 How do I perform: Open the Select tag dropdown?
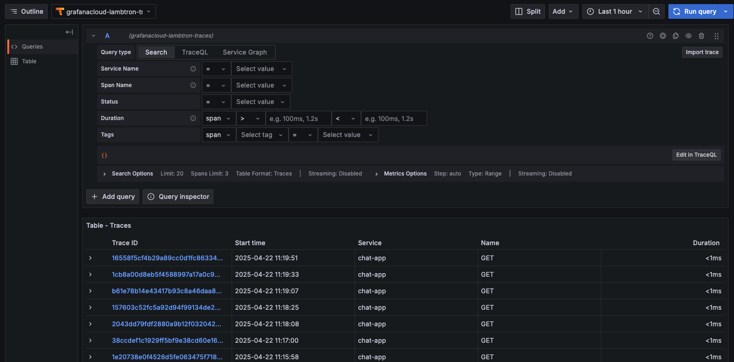tap(262, 135)
